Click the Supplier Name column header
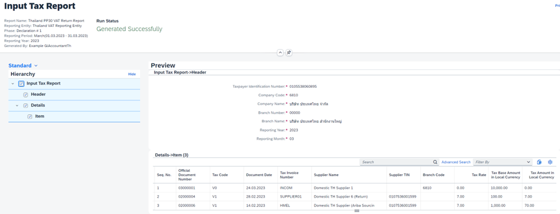Screen dimensions: 560x214 [x=349, y=175]
